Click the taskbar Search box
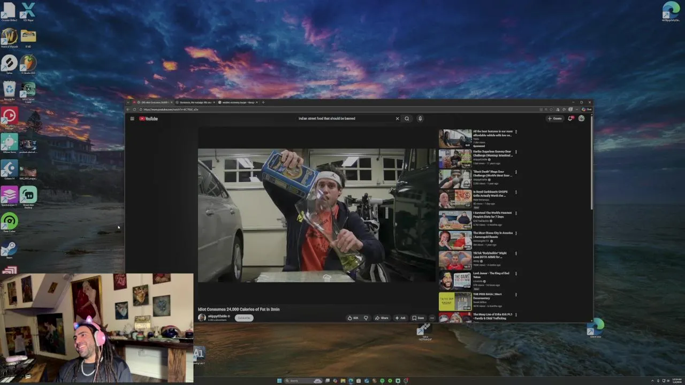 [303, 381]
